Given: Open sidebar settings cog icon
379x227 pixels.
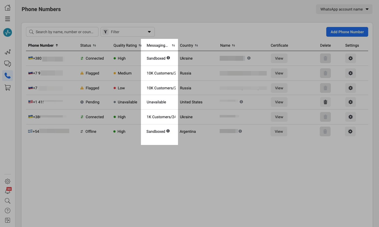Looking at the screenshot, I should click(8, 181).
